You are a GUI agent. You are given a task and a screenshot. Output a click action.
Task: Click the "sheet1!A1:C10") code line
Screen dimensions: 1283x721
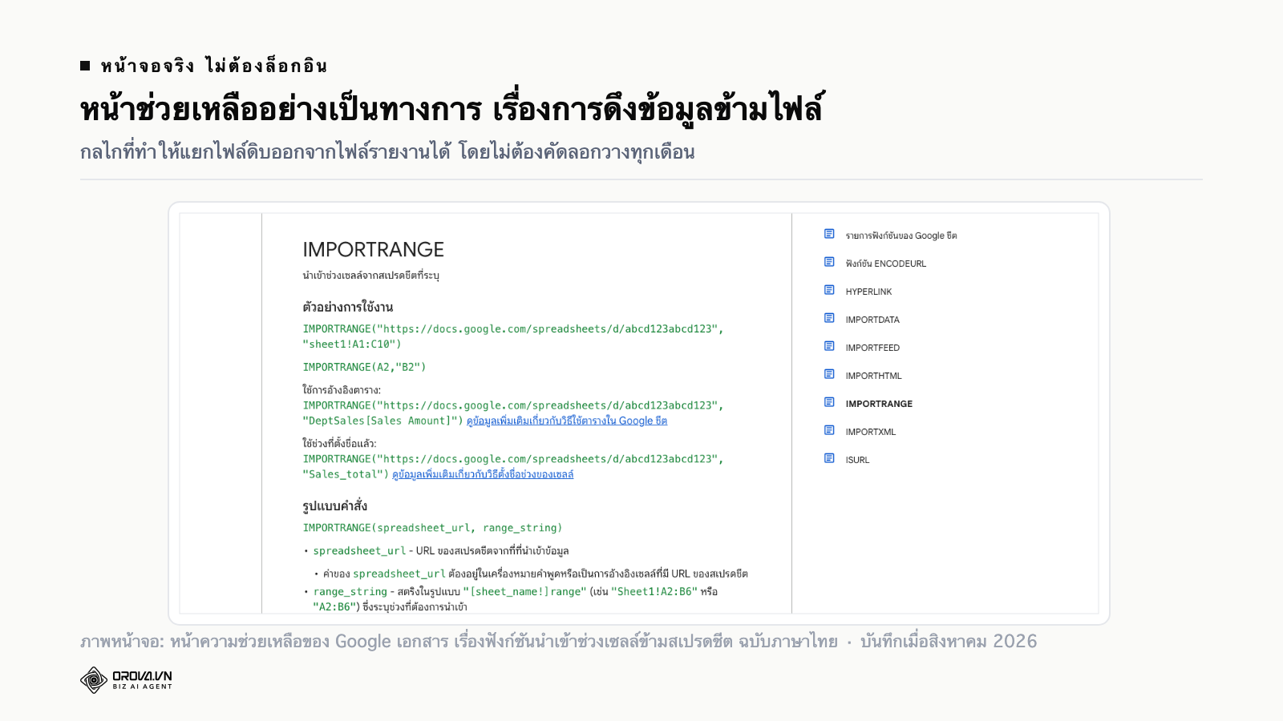(351, 344)
